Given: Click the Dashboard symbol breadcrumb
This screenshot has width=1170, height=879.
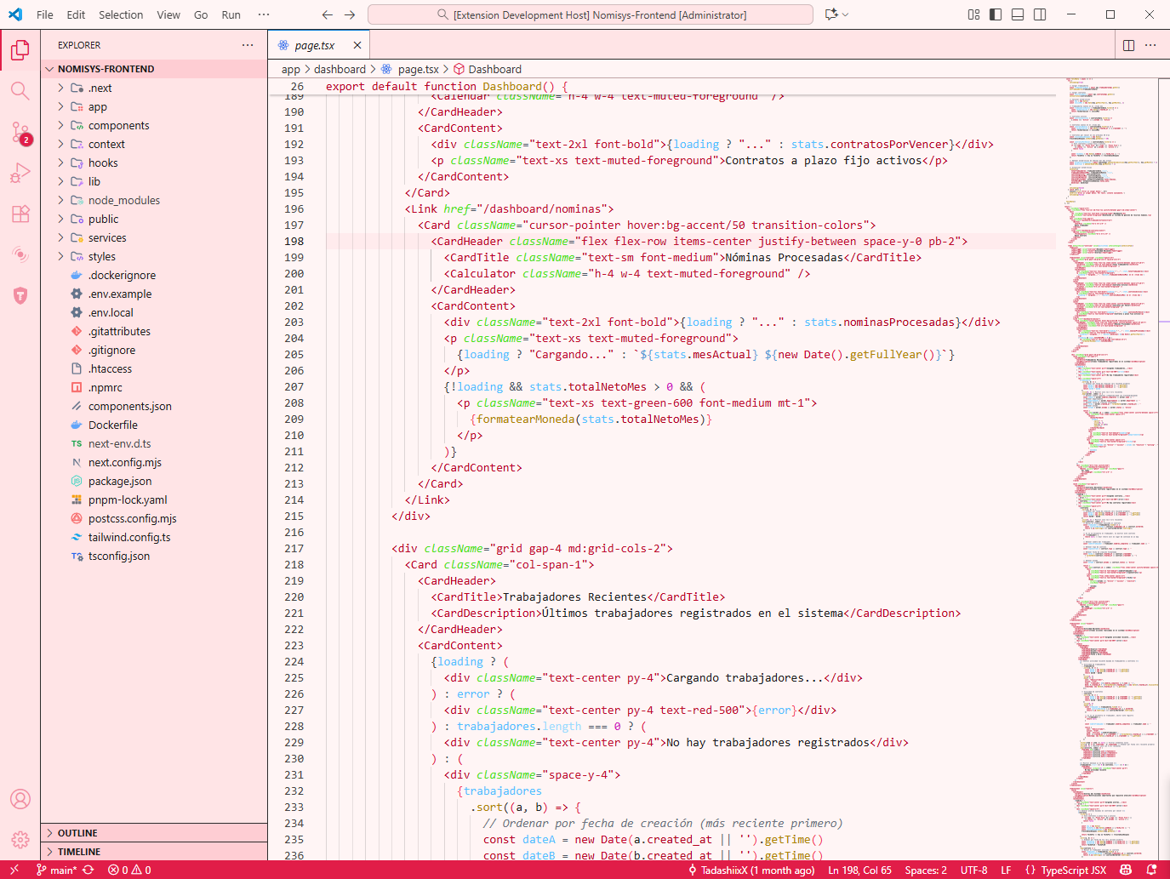Looking at the screenshot, I should 488,69.
